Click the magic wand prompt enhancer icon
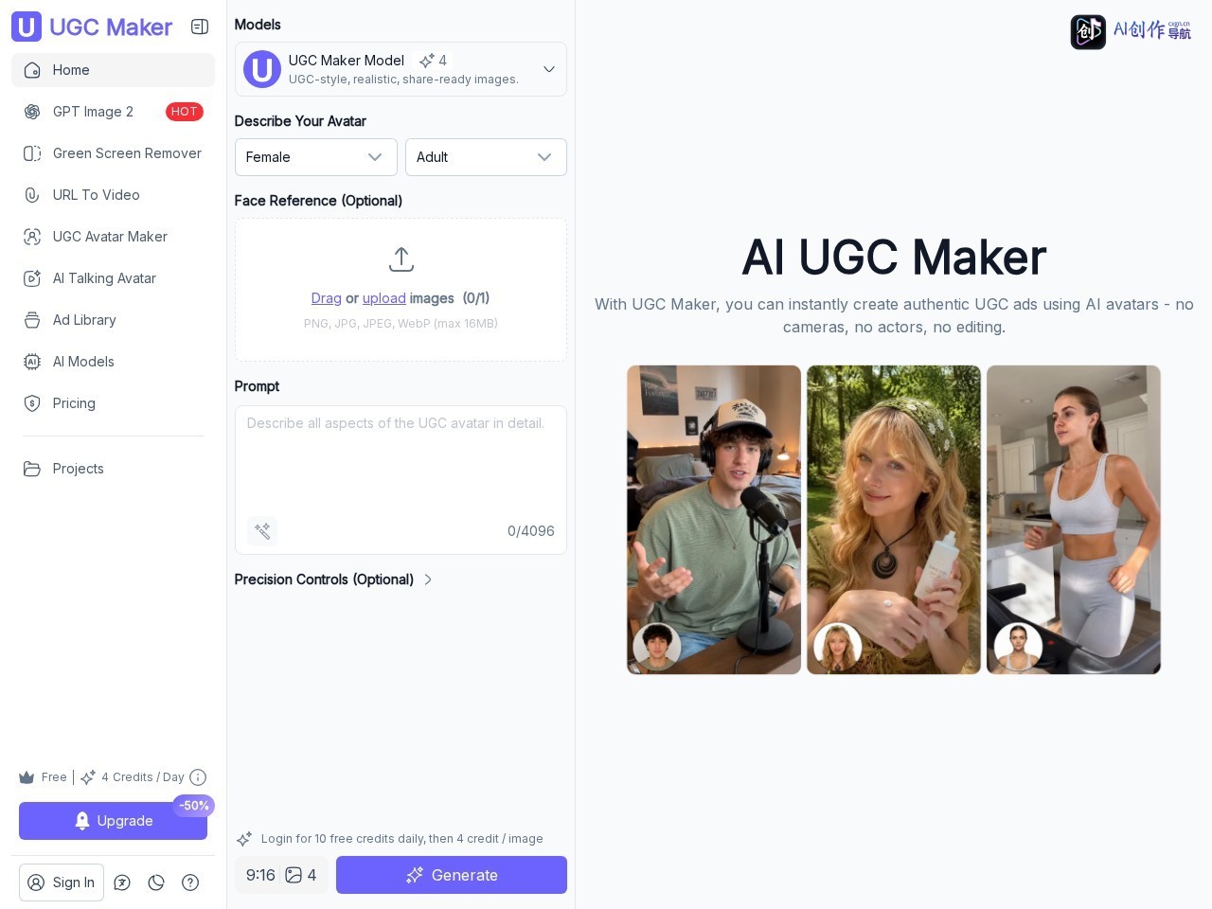Screen dimensions: 1212x909 click(x=262, y=531)
